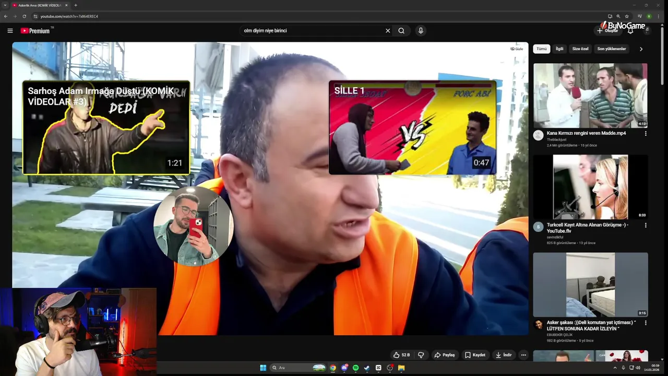Open Turkcell Kayıt Altına Alınan Görüşme title

click(588, 228)
